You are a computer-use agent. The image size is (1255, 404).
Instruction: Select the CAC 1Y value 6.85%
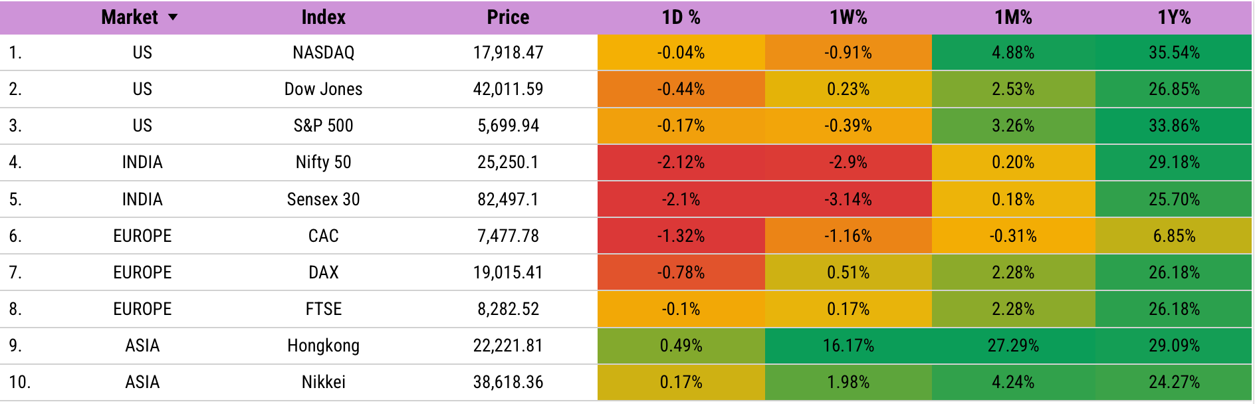[1174, 236]
